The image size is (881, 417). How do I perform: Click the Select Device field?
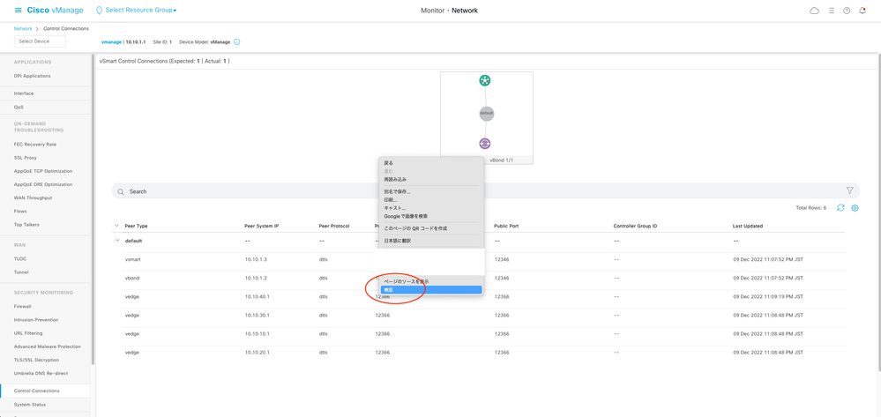tap(40, 41)
